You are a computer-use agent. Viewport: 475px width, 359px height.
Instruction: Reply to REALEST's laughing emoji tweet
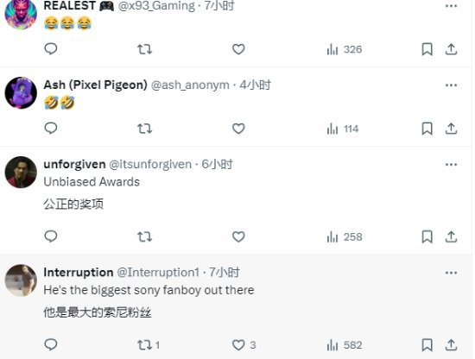pos(51,49)
